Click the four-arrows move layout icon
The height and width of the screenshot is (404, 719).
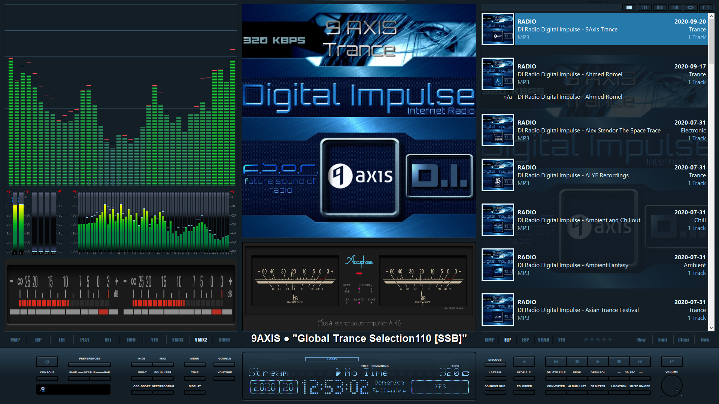click(691, 7)
